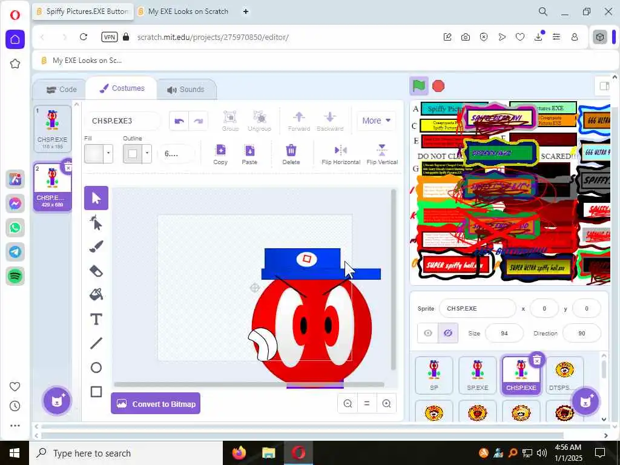
Task: Open Spotify from Opera sidebar
Action: [x=15, y=276]
